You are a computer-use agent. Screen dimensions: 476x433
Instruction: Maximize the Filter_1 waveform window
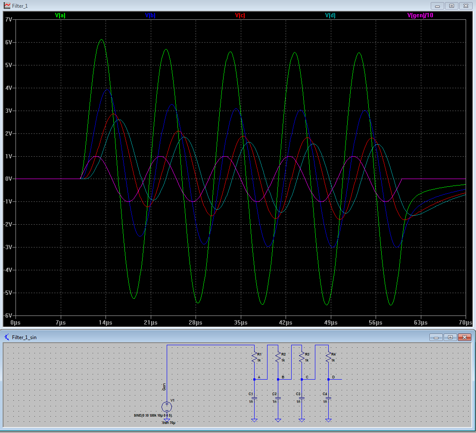(451, 6)
